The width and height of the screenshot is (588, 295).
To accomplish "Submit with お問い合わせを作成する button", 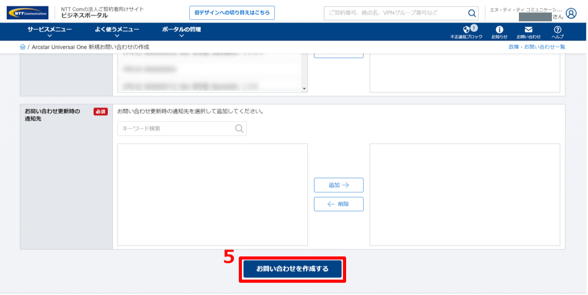I will [x=292, y=269].
